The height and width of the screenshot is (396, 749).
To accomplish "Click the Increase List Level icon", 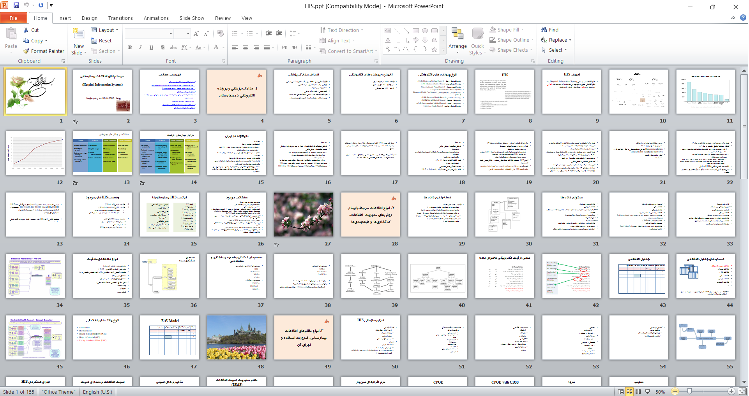I will click(279, 33).
